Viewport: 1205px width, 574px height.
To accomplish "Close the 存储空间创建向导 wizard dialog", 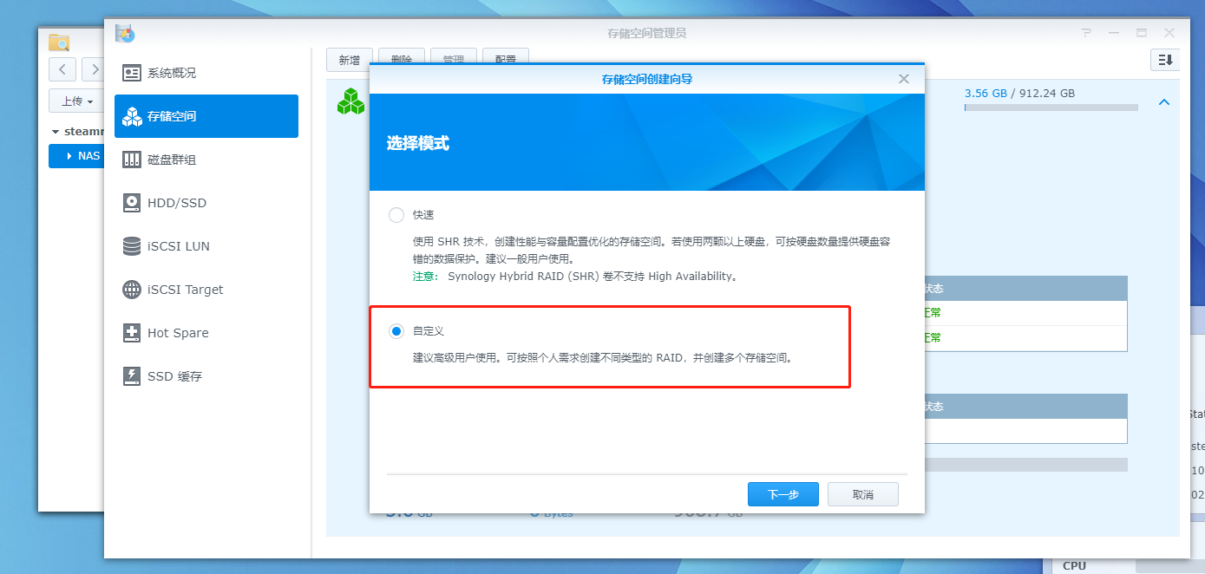I will pos(904,79).
